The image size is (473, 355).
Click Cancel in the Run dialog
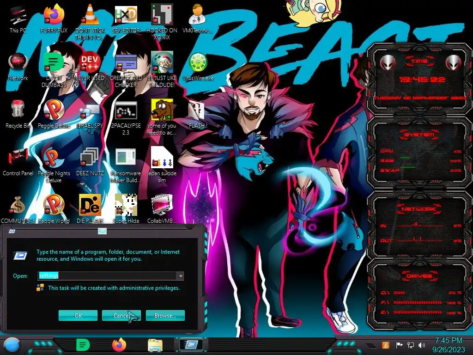click(121, 315)
